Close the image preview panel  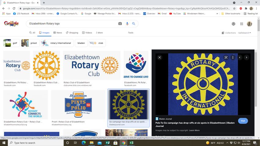[159, 57]
